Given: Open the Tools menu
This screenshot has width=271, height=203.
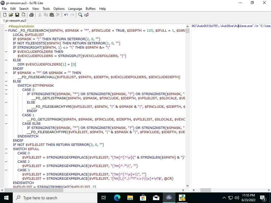Looking at the screenshot, I should click(x=46, y=9).
